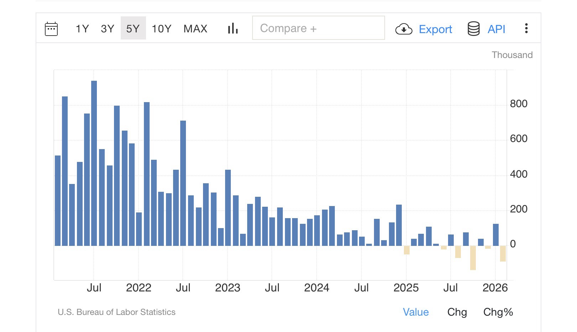Select the 1Y time range
Viewport: 577px width, 332px height.
[82, 28]
